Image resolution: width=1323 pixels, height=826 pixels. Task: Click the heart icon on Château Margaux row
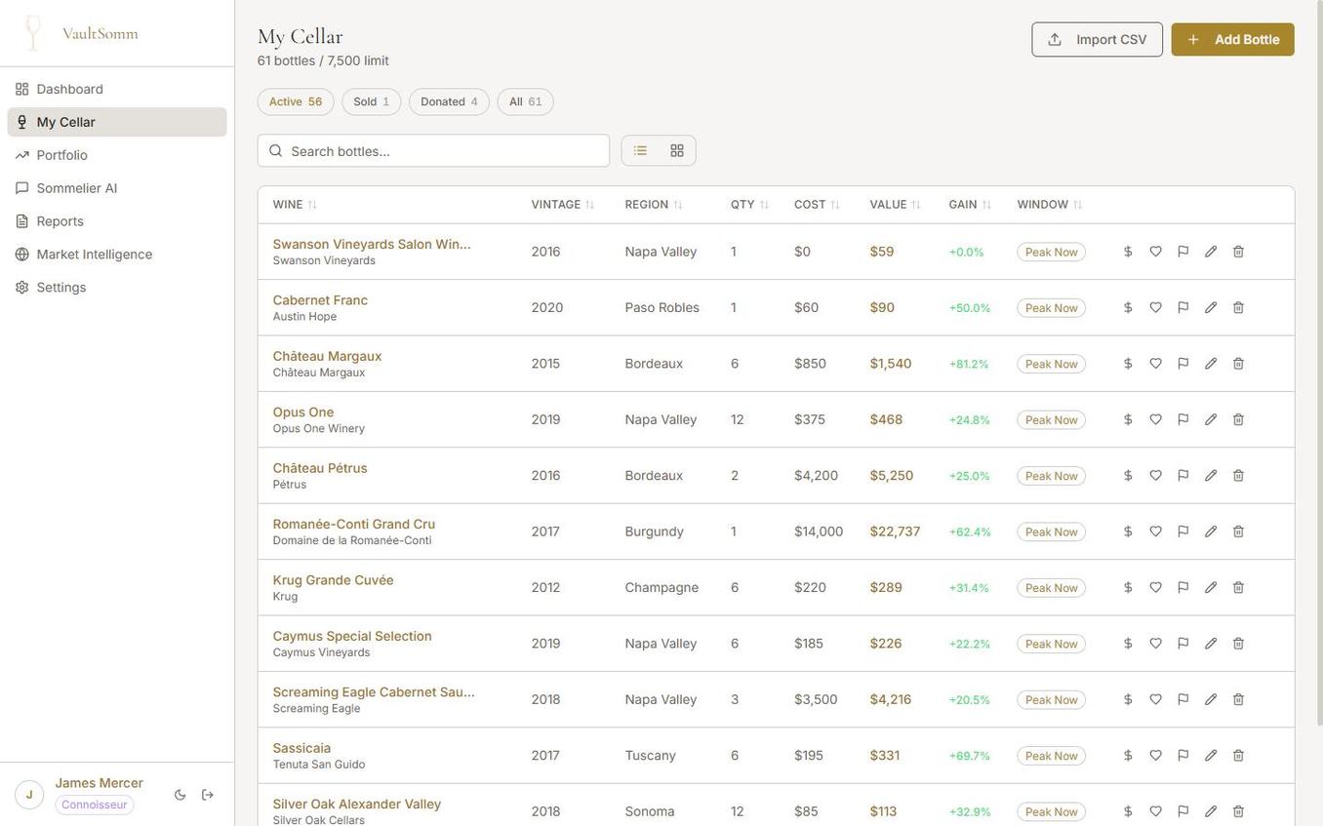click(1156, 364)
